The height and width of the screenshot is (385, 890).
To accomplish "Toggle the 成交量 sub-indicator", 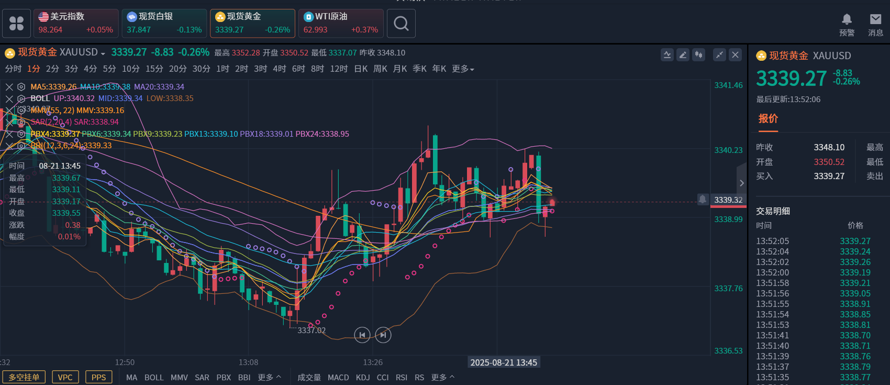I will coord(309,377).
